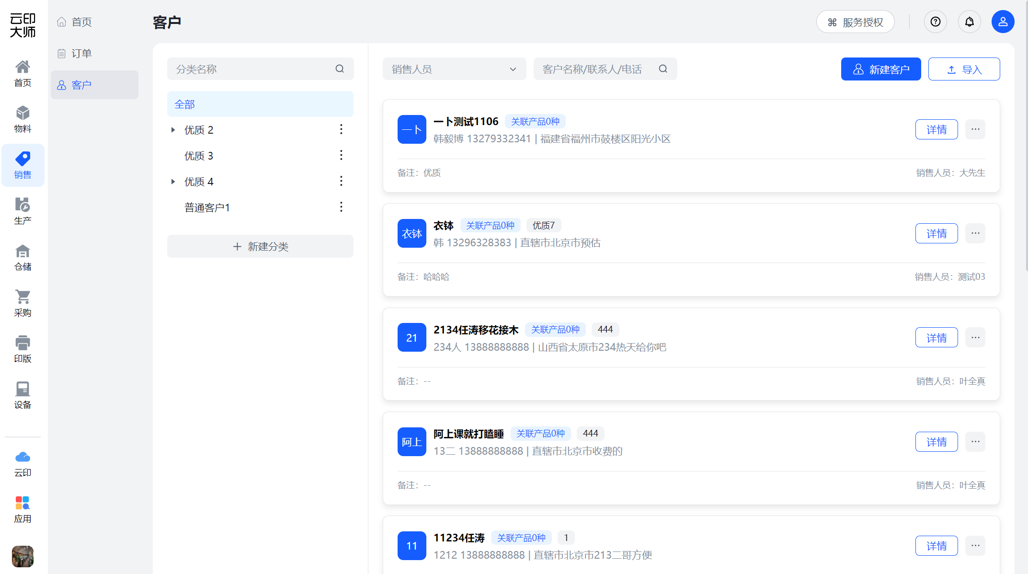1028x574 pixels.
Task: Focus the 客户名称/联系人/电话 search input
Action: pos(605,69)
